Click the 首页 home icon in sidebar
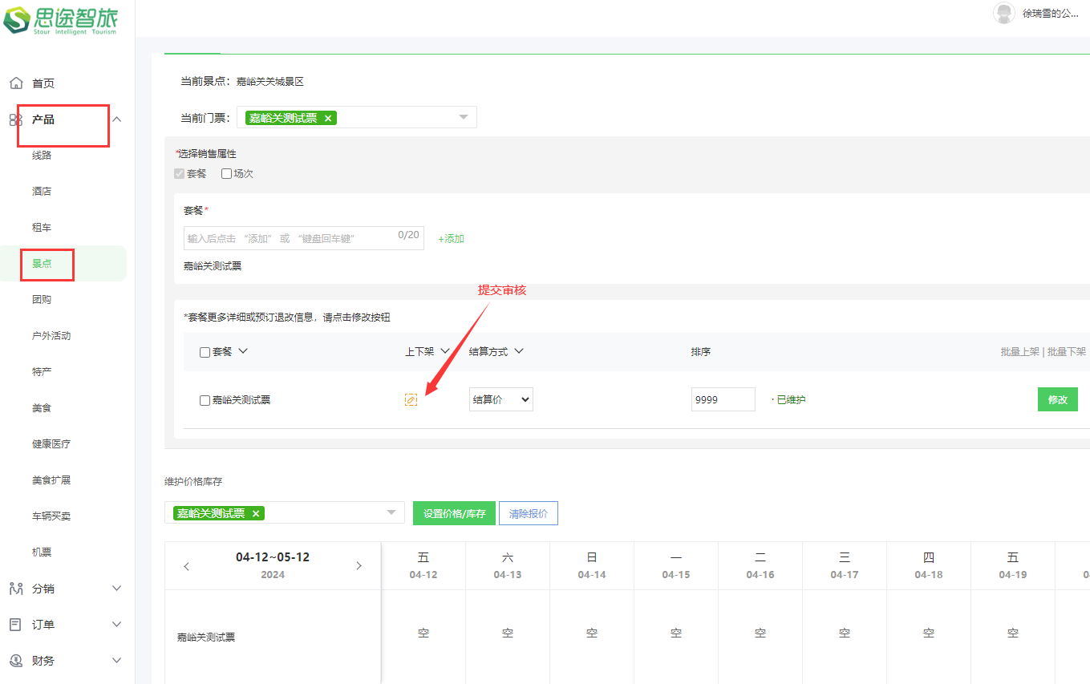Screen dimensions: 1090x684 [16, 83]
